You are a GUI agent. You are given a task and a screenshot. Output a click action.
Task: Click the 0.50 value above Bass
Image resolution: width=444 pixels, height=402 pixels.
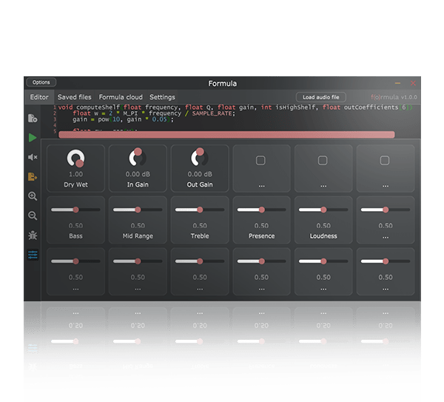click(x=76, y=226)
